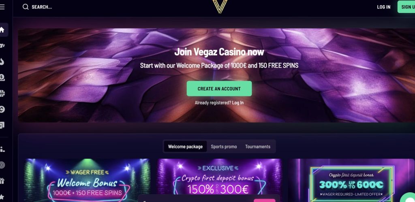Open the flame hot games icon

[x=2, y=62]
